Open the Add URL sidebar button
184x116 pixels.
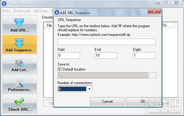point(19,25)
